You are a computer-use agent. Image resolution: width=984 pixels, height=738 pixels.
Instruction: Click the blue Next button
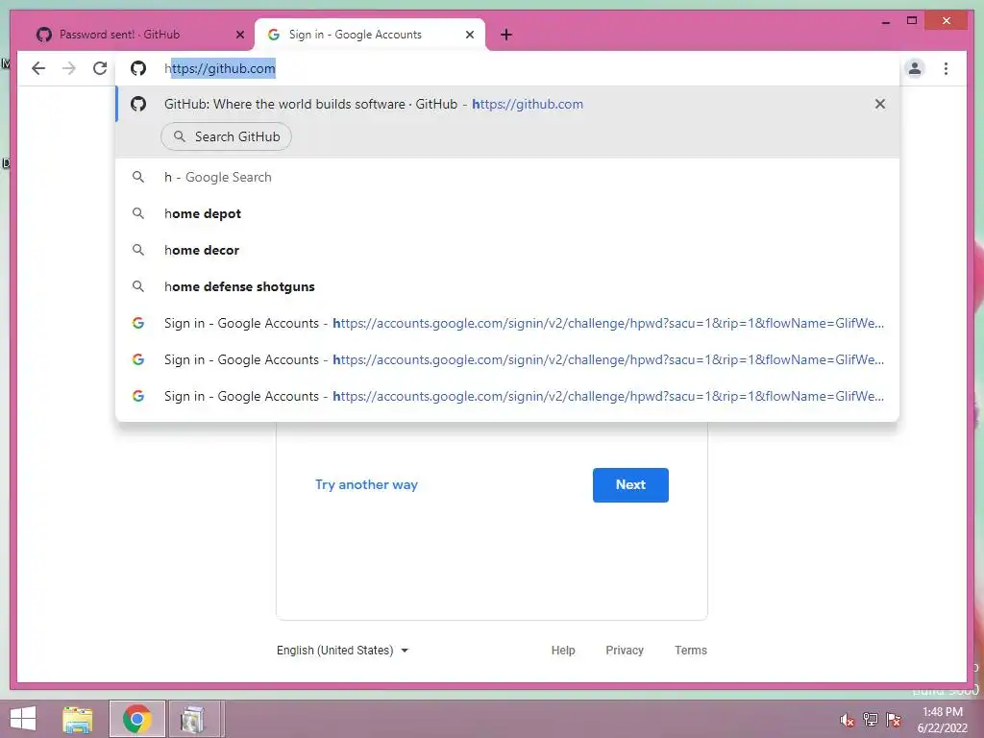[630, 484]
